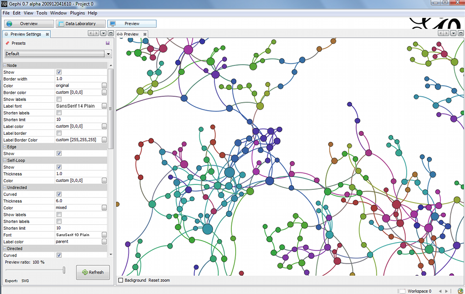Open the View menu

(29, 13)
